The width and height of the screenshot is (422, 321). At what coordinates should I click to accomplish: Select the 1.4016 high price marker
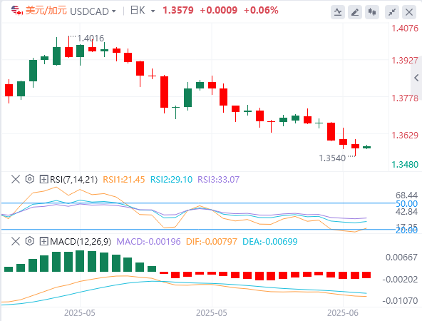point(91,39)
